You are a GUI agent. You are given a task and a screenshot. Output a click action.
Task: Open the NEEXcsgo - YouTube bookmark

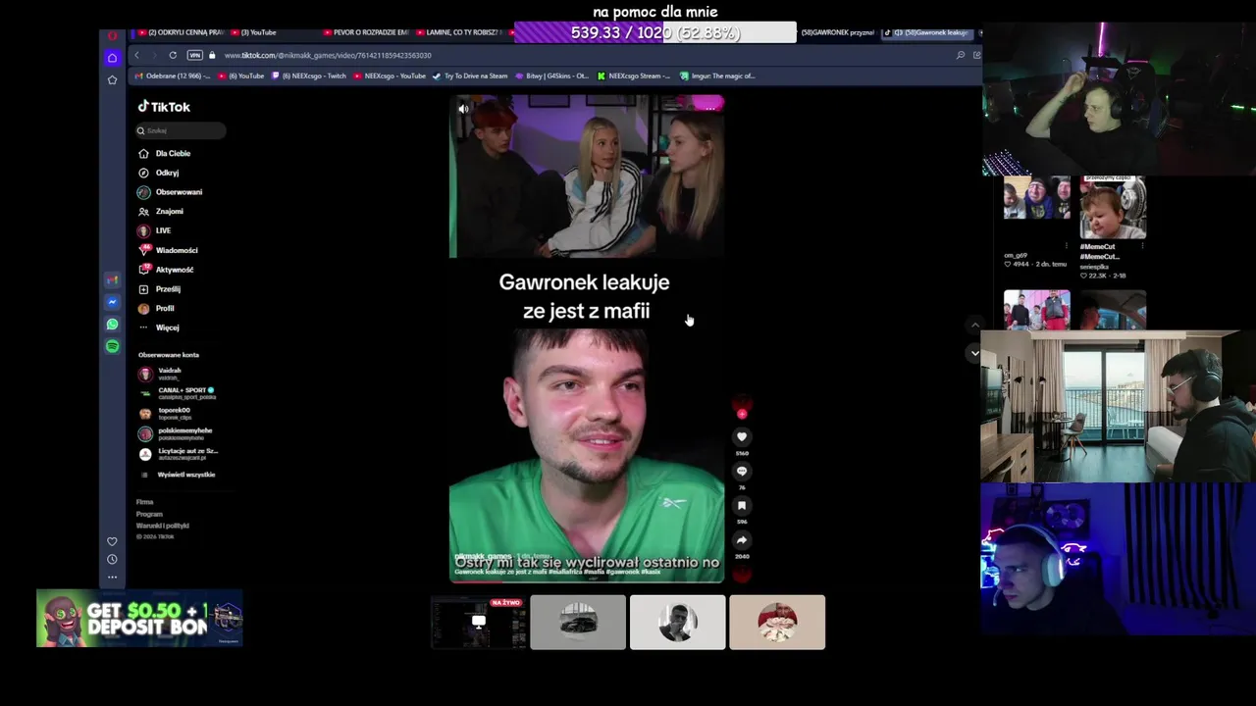point(390,76)
